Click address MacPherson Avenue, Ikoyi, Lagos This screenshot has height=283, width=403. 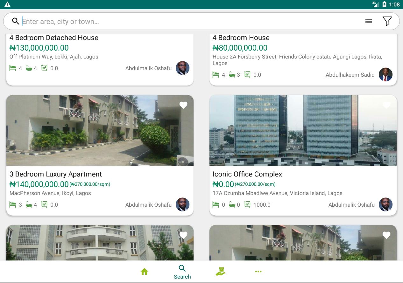(50, 193)
